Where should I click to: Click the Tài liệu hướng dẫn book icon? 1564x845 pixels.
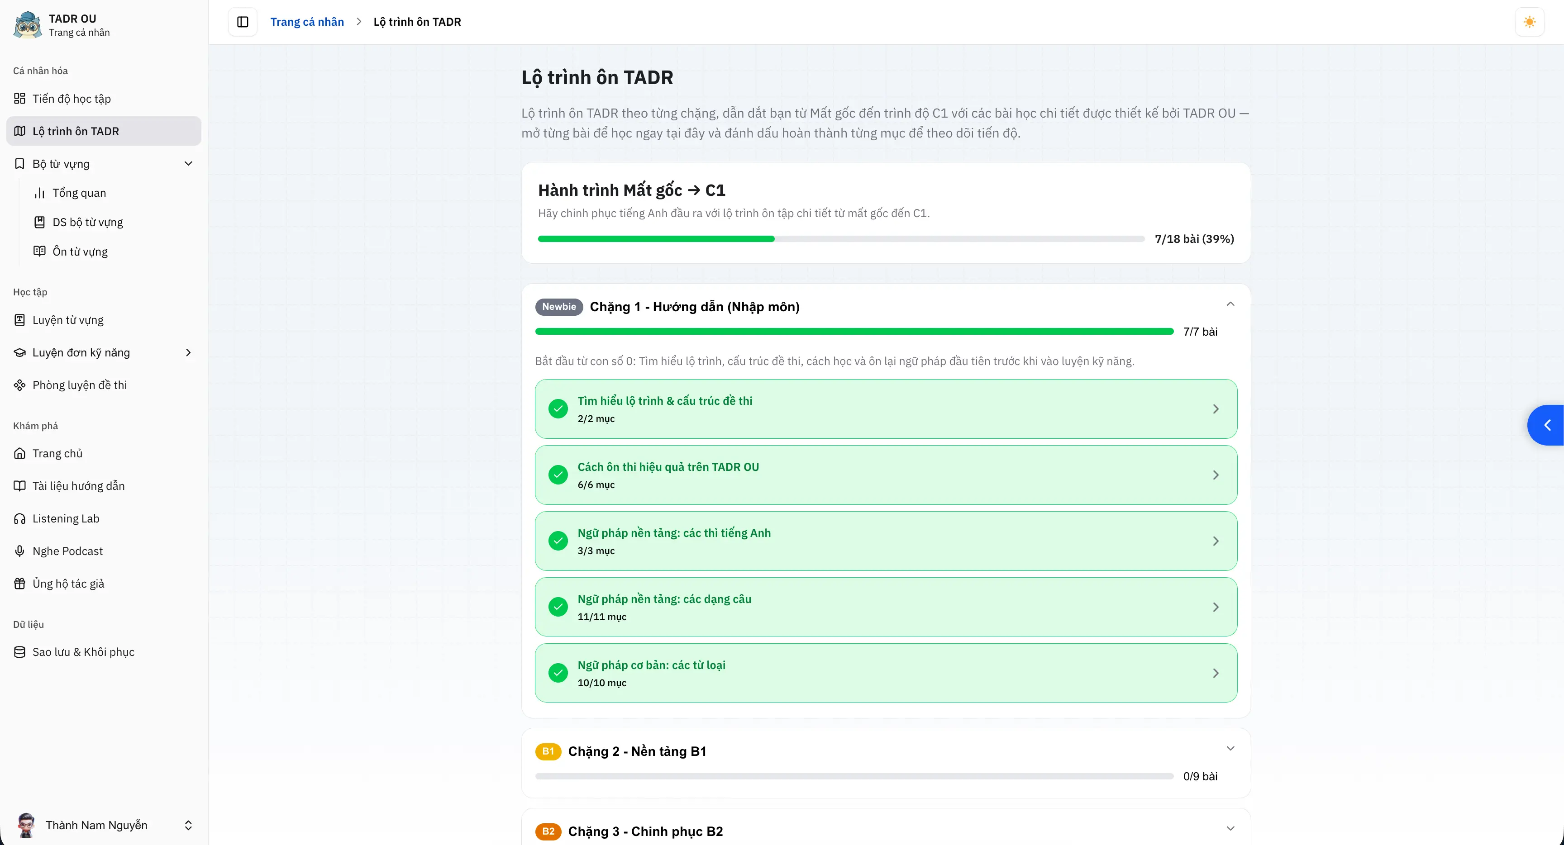tap(19, 486)
